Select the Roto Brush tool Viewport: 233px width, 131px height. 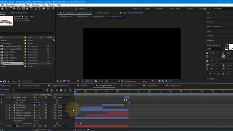[48, 8]
